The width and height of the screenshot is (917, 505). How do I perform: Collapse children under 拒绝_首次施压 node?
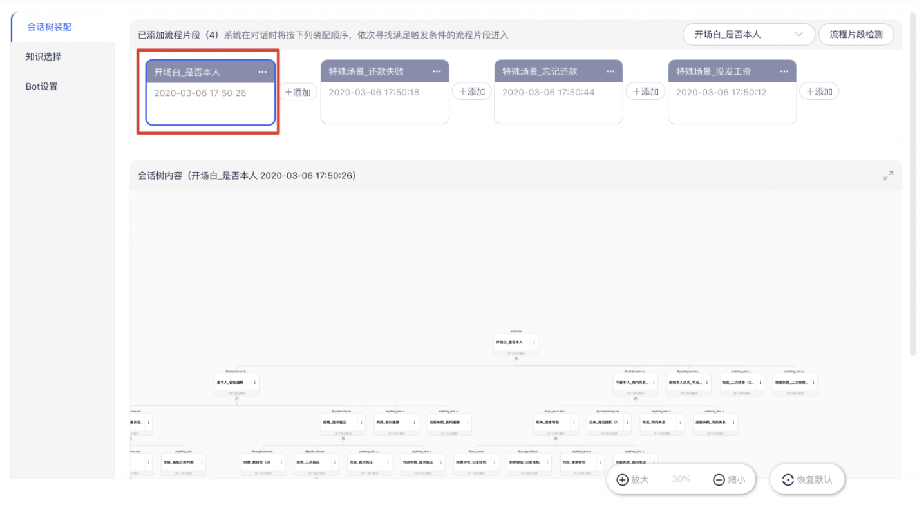343,439
